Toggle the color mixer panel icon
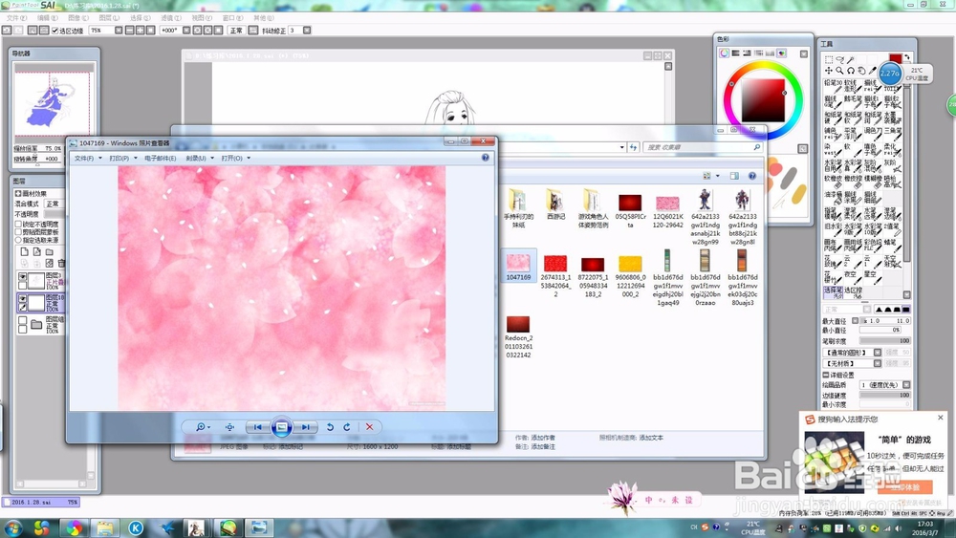Viewport: 956px width, 538px height. click(x=758, y=54)
